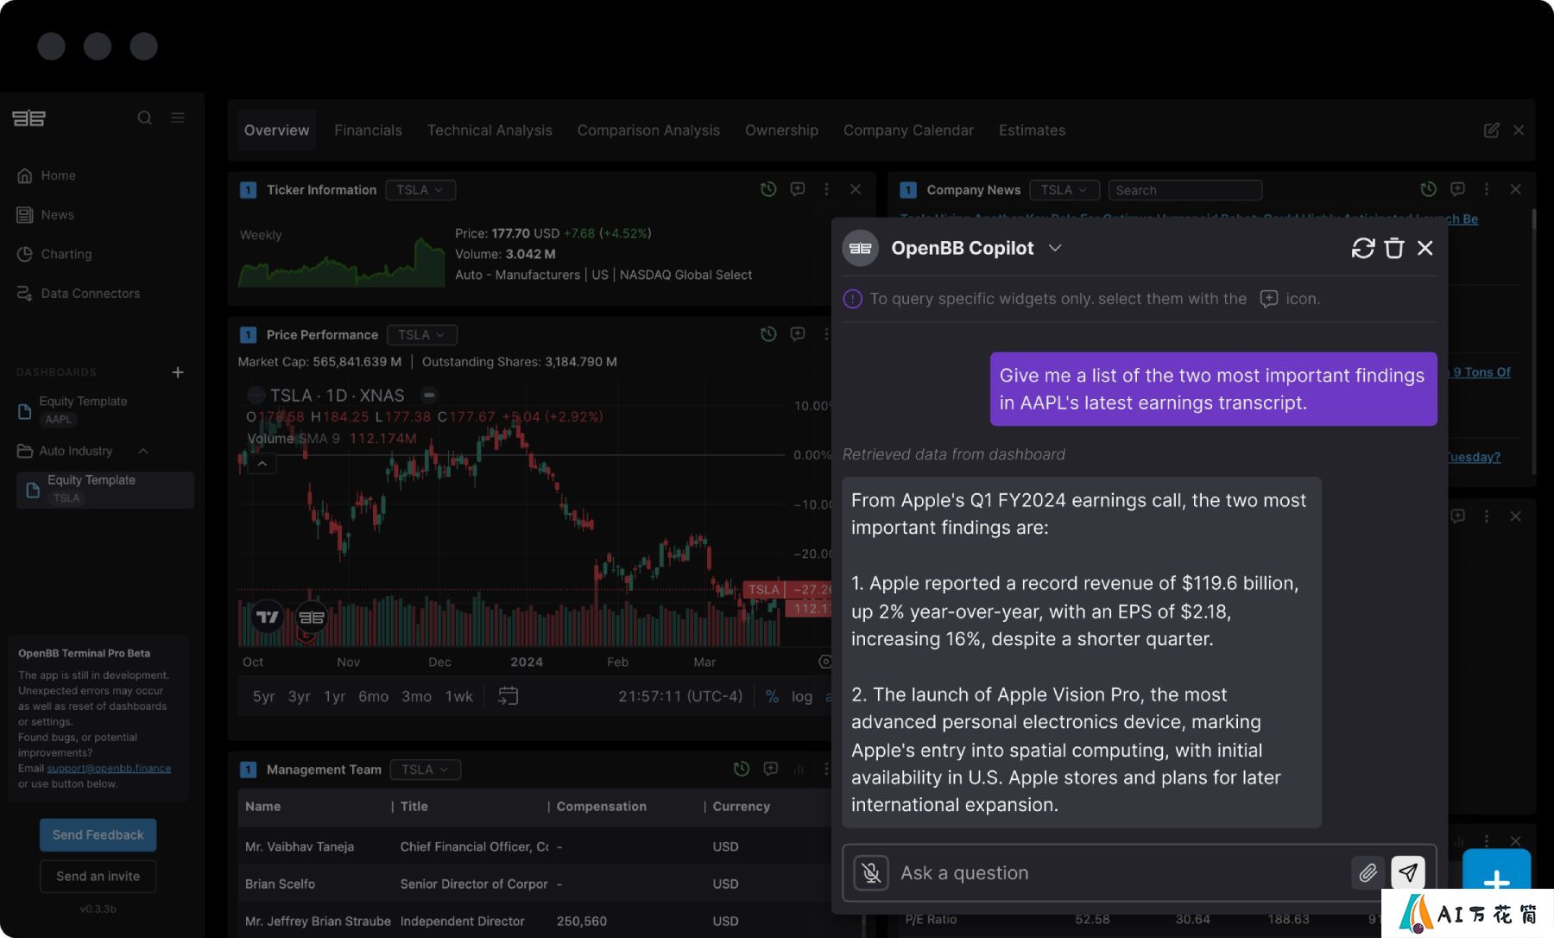Click the Send an invite button
Viewport: 1554px width, 938px height.
pos(98,876)
